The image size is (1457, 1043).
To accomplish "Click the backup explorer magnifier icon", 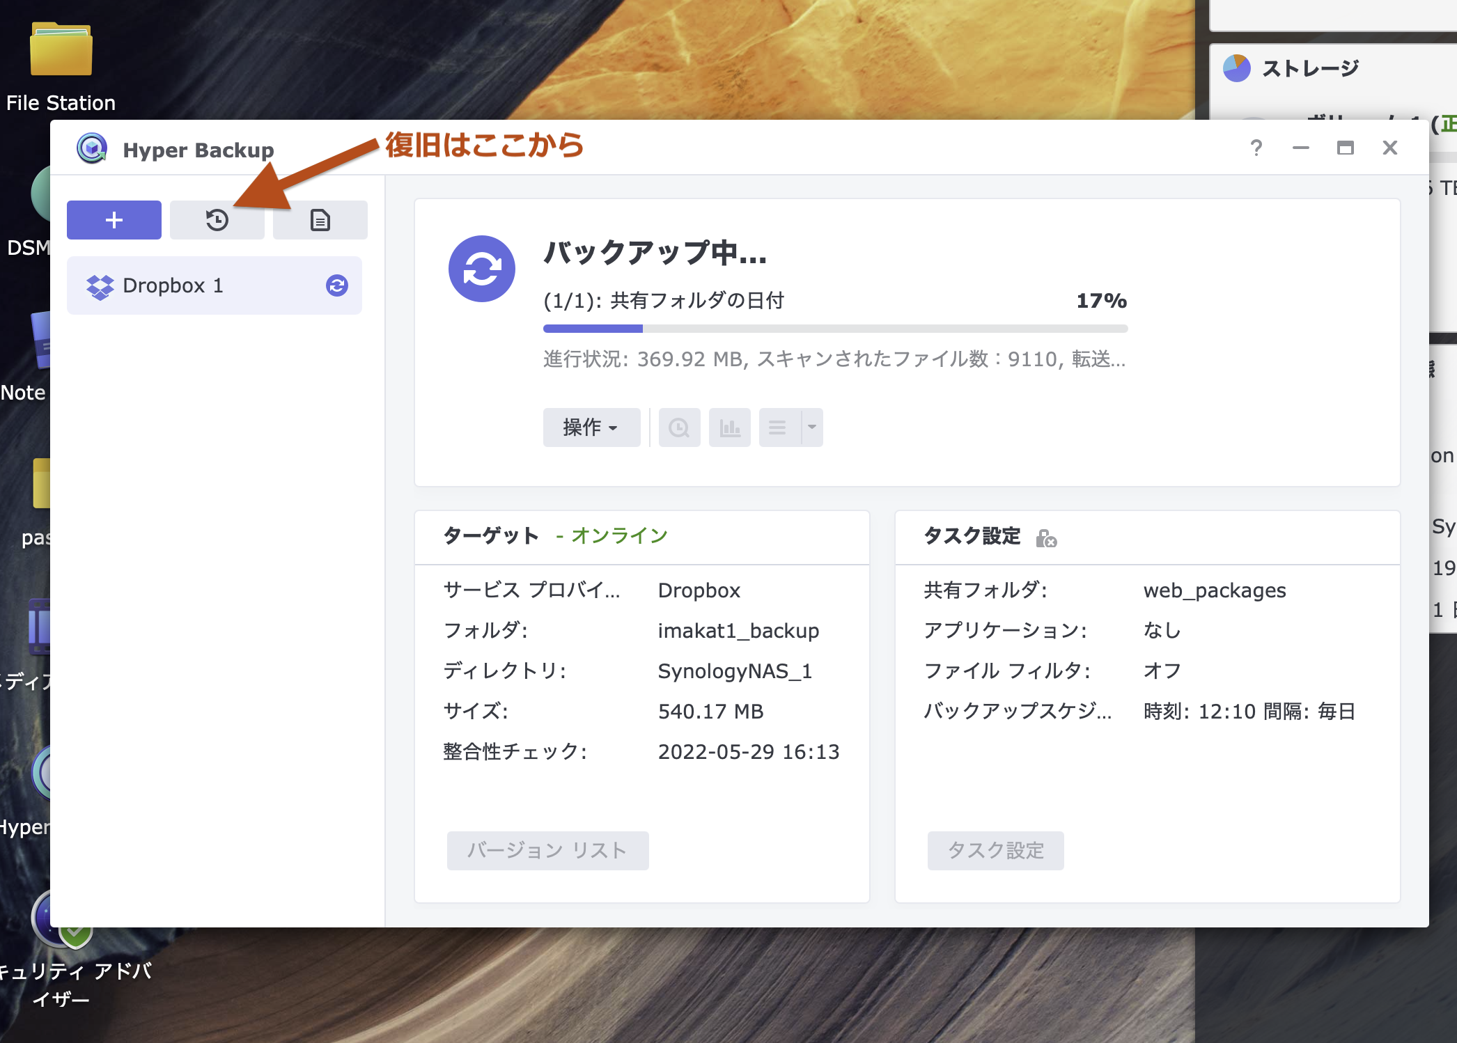I will pos(679,428).
